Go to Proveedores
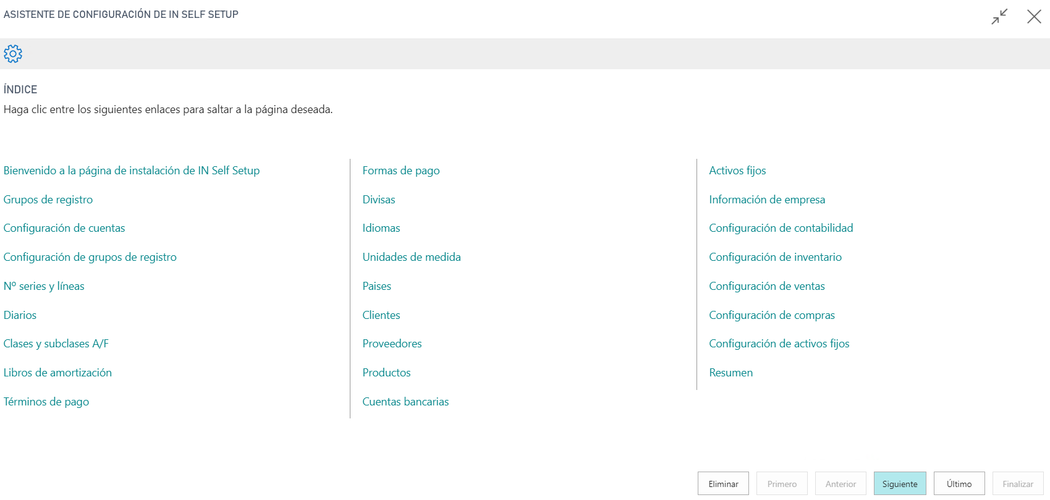This screenshot has width=1050, height=500. tap(392, 344)
